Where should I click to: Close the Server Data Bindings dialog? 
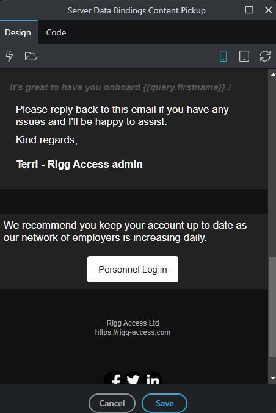(268, 10)
